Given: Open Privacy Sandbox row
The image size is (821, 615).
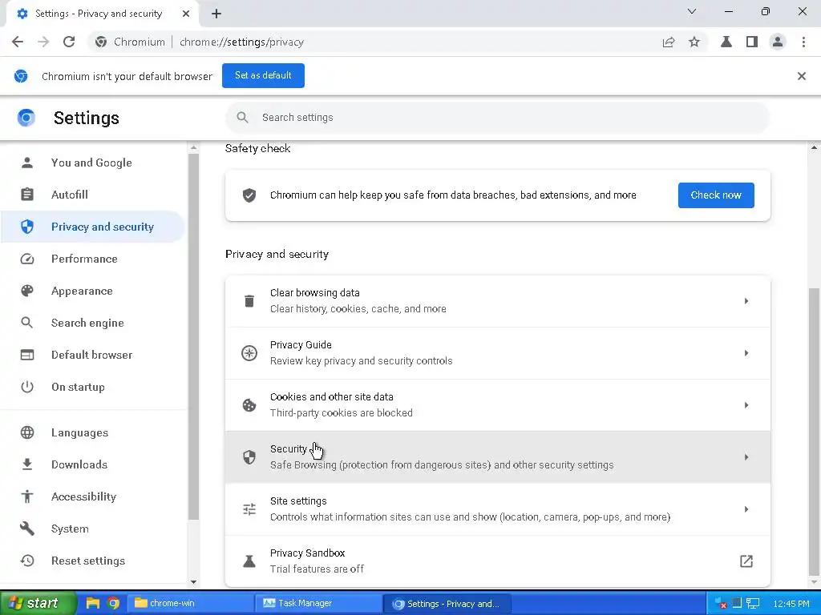Looking at the screenshot, I should tap(497, 561).
